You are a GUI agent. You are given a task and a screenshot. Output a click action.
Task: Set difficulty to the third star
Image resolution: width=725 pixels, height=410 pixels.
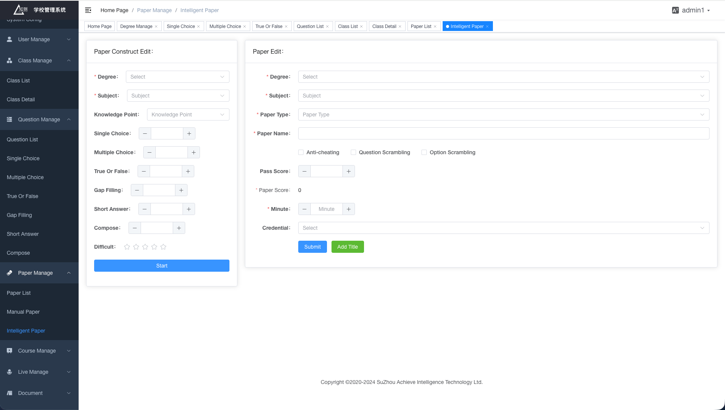point(145,247)
